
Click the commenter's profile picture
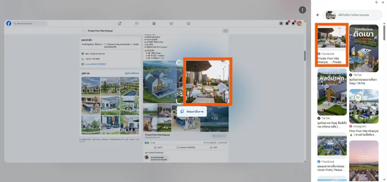coord(147,157)
